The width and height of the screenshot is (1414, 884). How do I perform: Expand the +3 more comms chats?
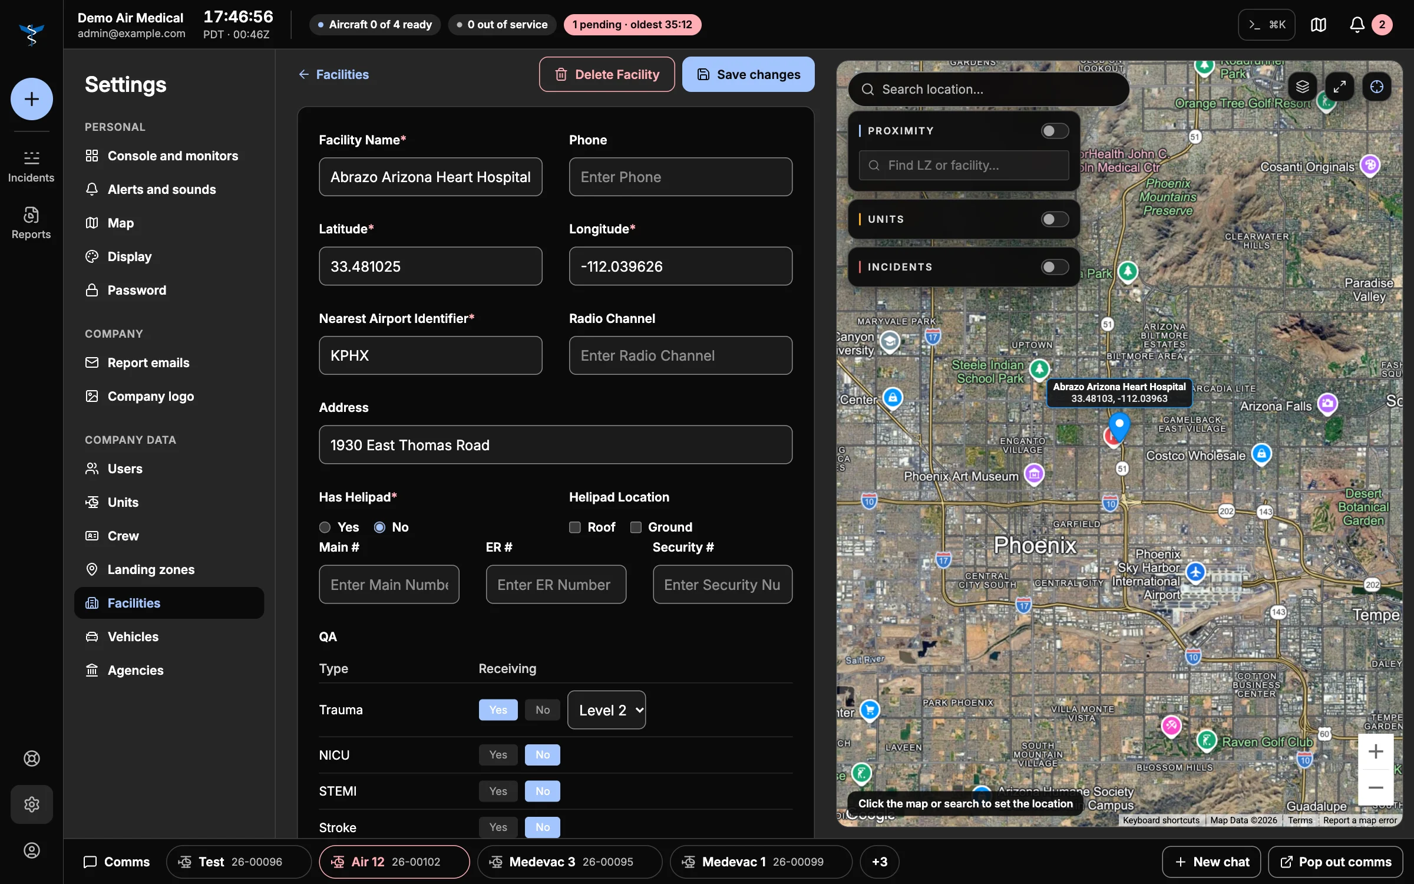click(879, 862)
